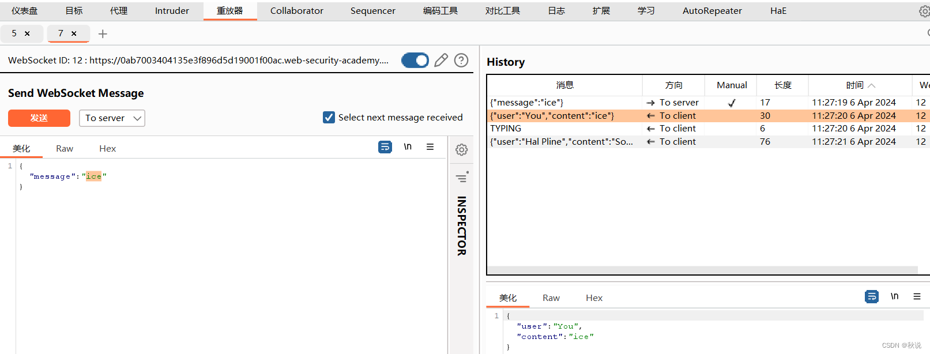The image size is (930, 354).
Task: Open To server direction dropdown
Action: coord(112,118)
